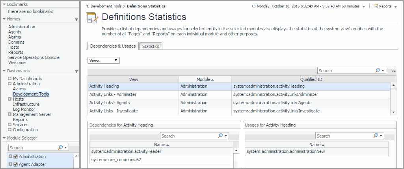Click the Development Tools breadcrumb link

(x=106, y=6)
